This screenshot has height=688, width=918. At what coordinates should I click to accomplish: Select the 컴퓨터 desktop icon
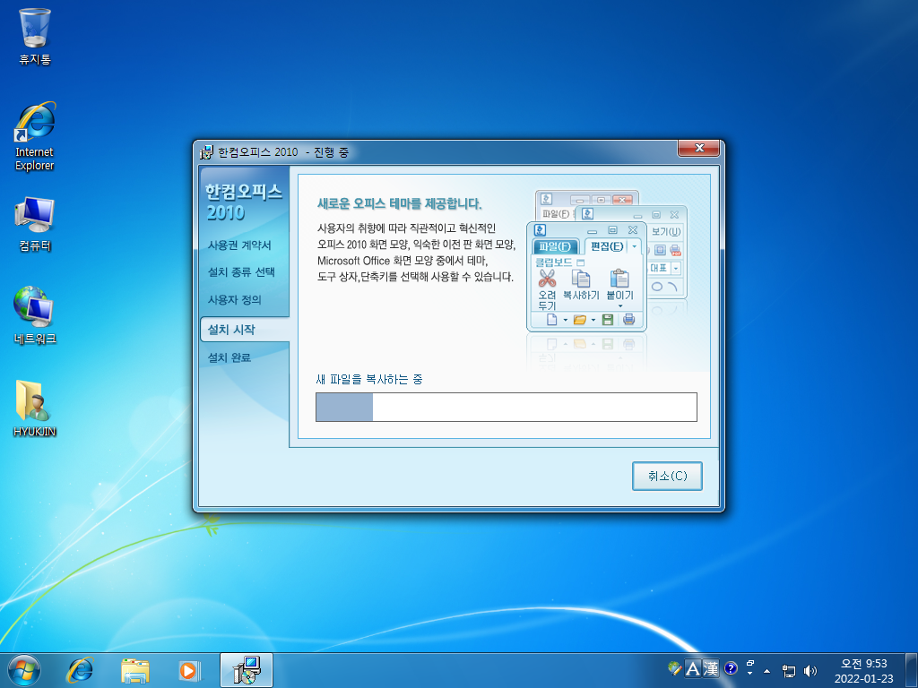pos(35,225)
